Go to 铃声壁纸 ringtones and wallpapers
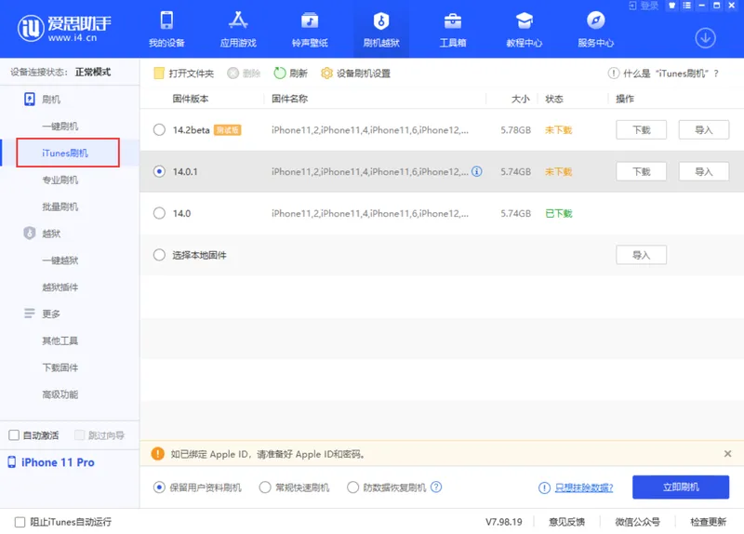This screenshot has width=744, height=534. click(310, 29)
